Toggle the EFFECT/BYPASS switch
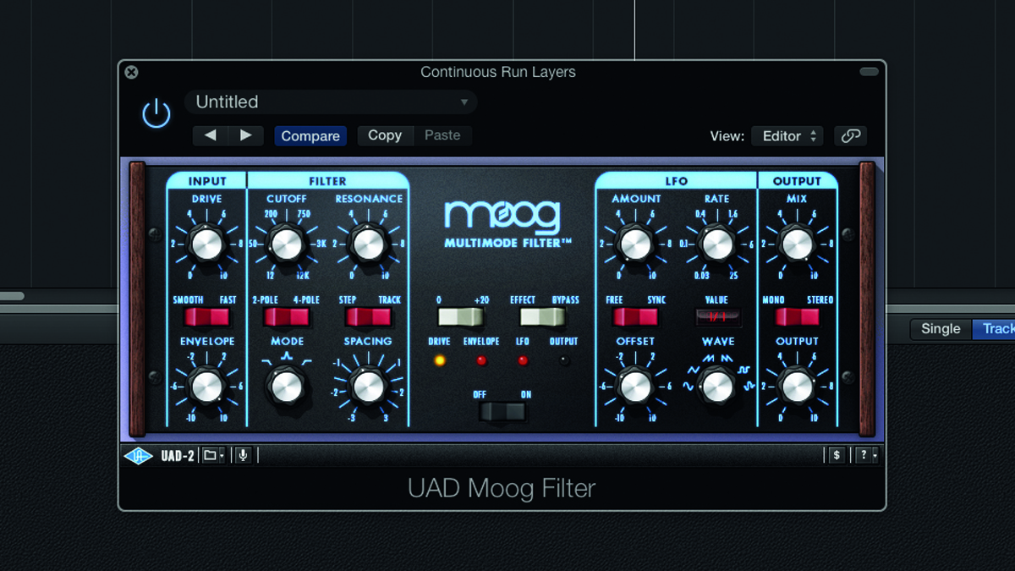Image resolution: width=1015 pixels, height=571 pixels. pos(542,317)
